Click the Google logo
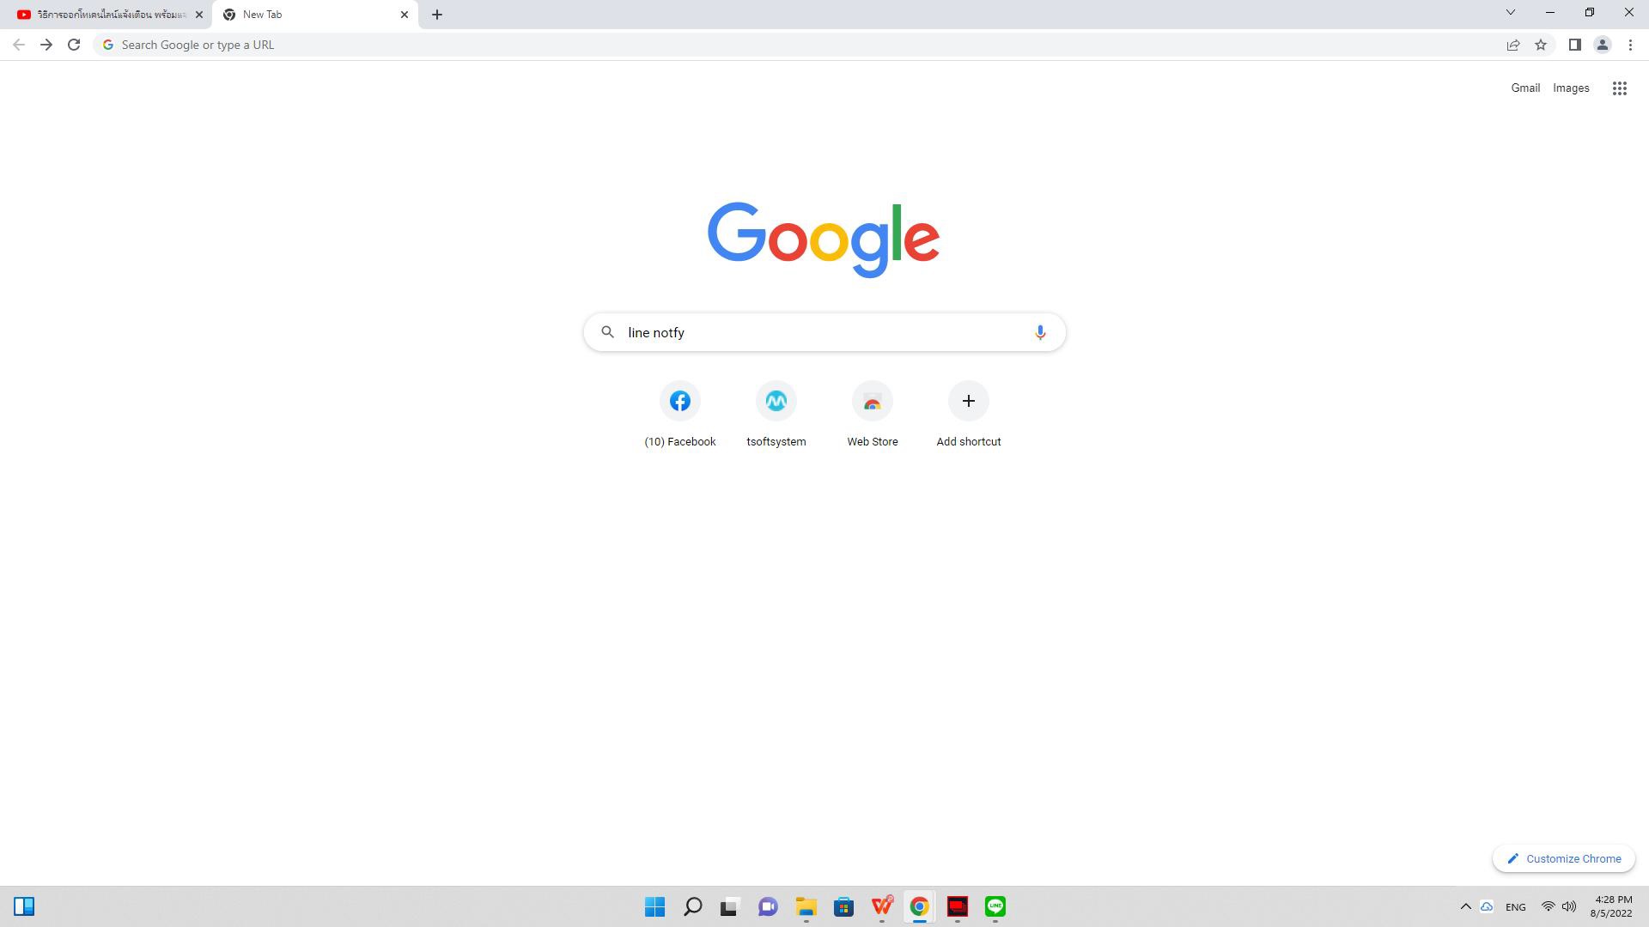The width and height of the screenshot is (1649, 927). (824, 239)
